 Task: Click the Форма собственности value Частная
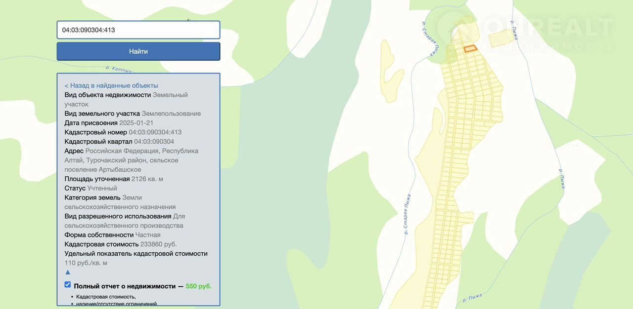[x=148, y=235]
